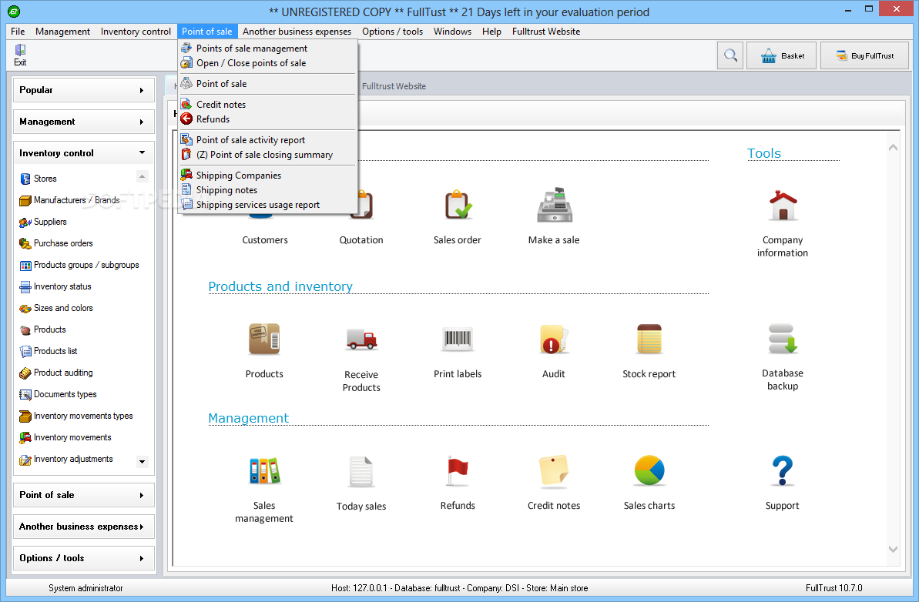
Task: Select Shipping services usage report
Action: [268, 205]
